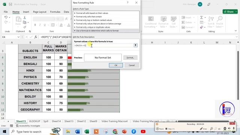Switch to the Data ribbon tab
This screenshot has width=240, height=135.
pyautogui.click(x=66, y=12)
